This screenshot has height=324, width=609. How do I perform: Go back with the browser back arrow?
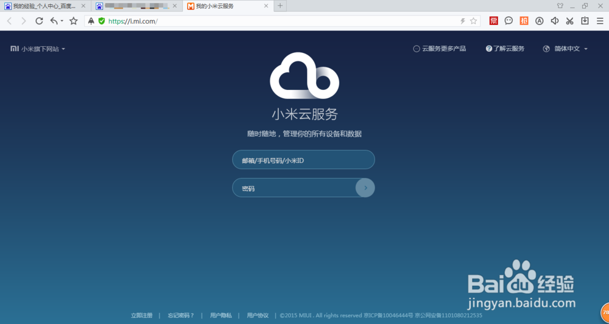(9, 21)
